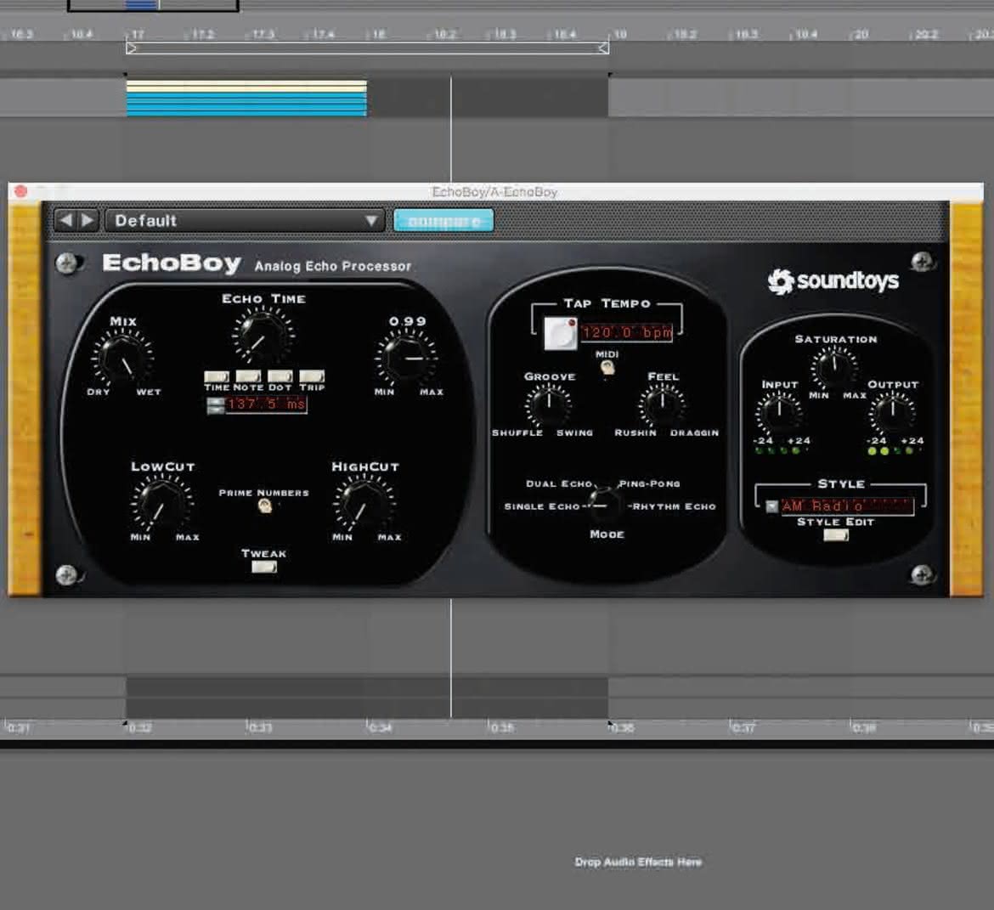Flip the MIDI sync switch
The height and width of the screenshot is (910, 994).
click(x=607, y=366)
